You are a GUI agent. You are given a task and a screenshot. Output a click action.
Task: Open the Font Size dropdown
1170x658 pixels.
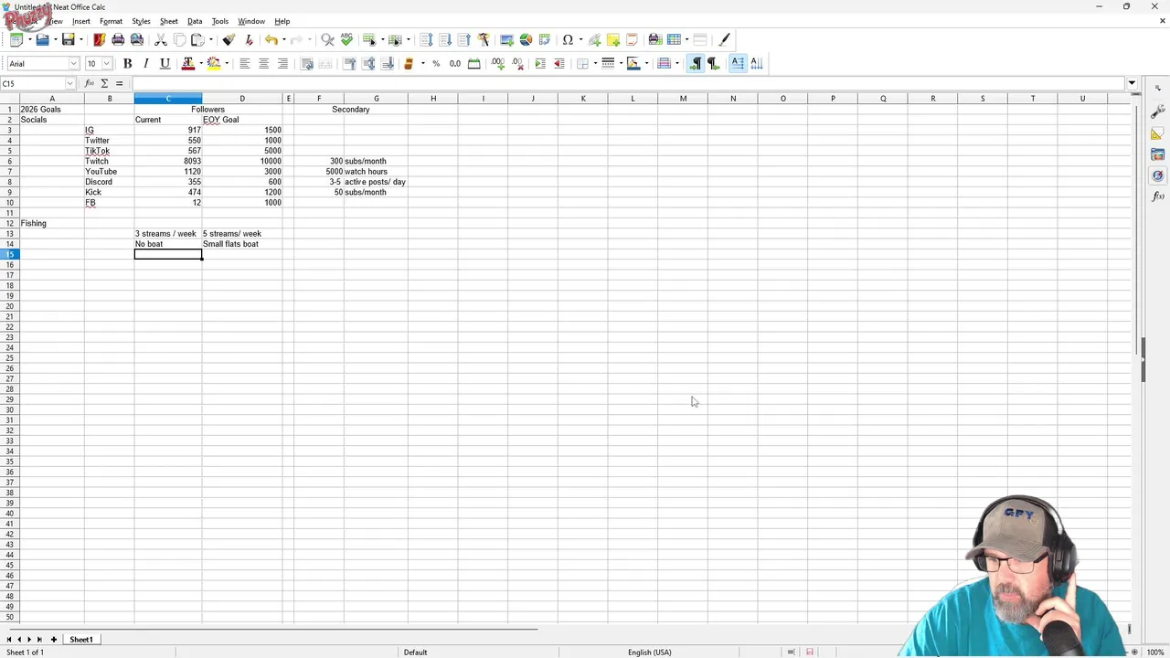pos(107,63)
